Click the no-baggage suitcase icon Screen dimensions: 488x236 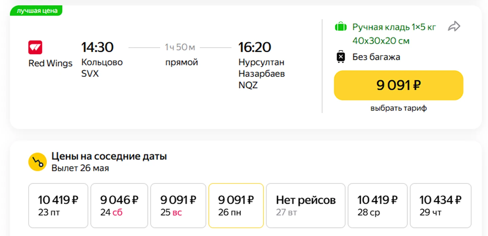coord(340,57)
